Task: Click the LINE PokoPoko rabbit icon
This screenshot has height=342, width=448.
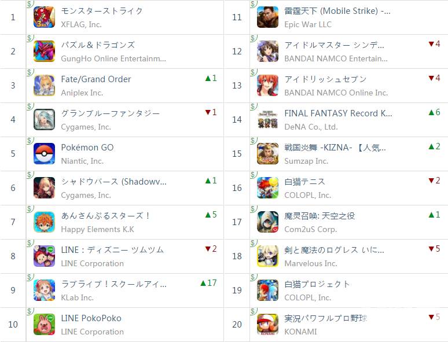Action: coord(45,325)
